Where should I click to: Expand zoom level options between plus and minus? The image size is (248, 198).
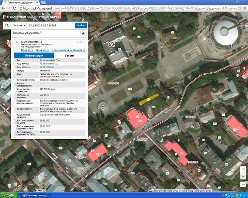click(243, 173)
